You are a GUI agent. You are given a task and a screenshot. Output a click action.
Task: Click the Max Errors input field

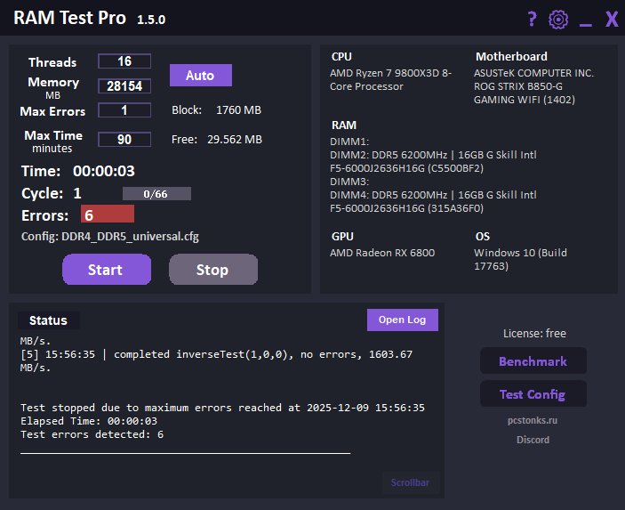pos(124,110)
